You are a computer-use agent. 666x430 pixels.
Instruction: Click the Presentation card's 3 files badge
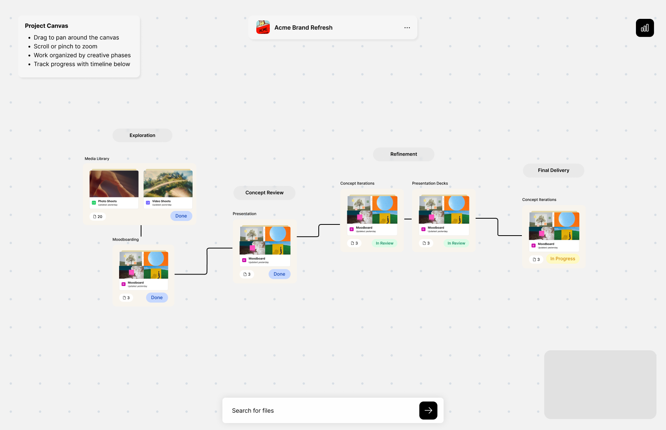247,274
